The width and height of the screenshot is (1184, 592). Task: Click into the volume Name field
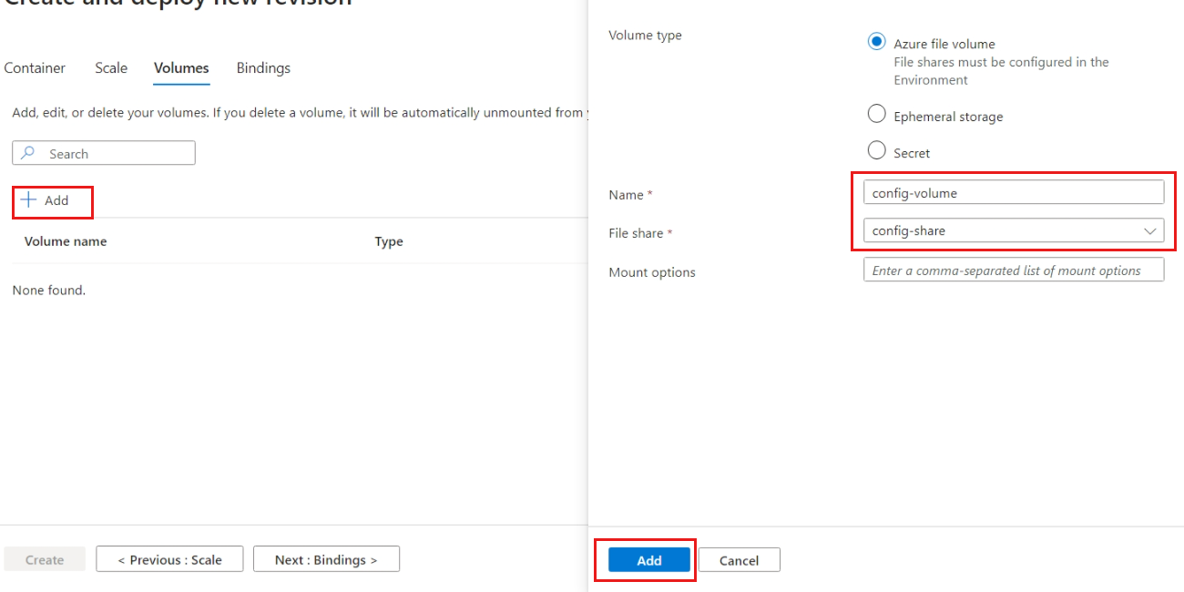click(x=1013, y=191)
